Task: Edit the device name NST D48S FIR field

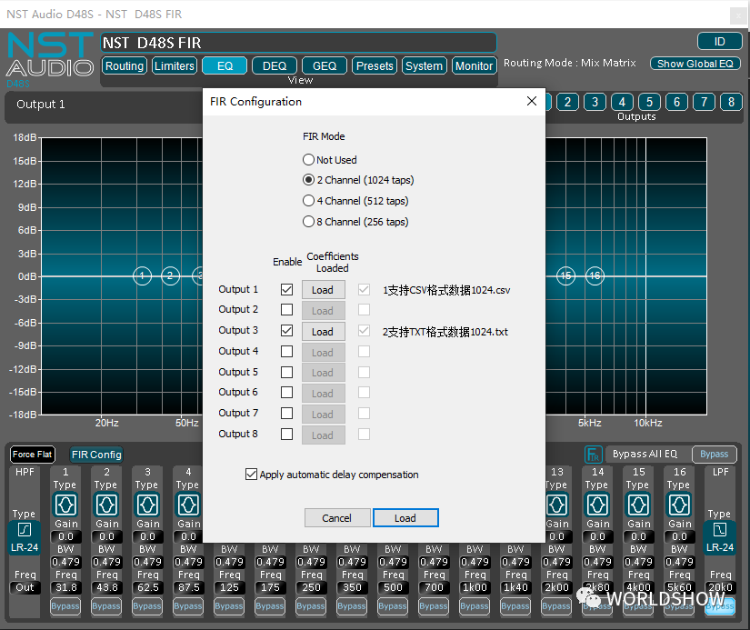Action: click(x=298, y=43)
